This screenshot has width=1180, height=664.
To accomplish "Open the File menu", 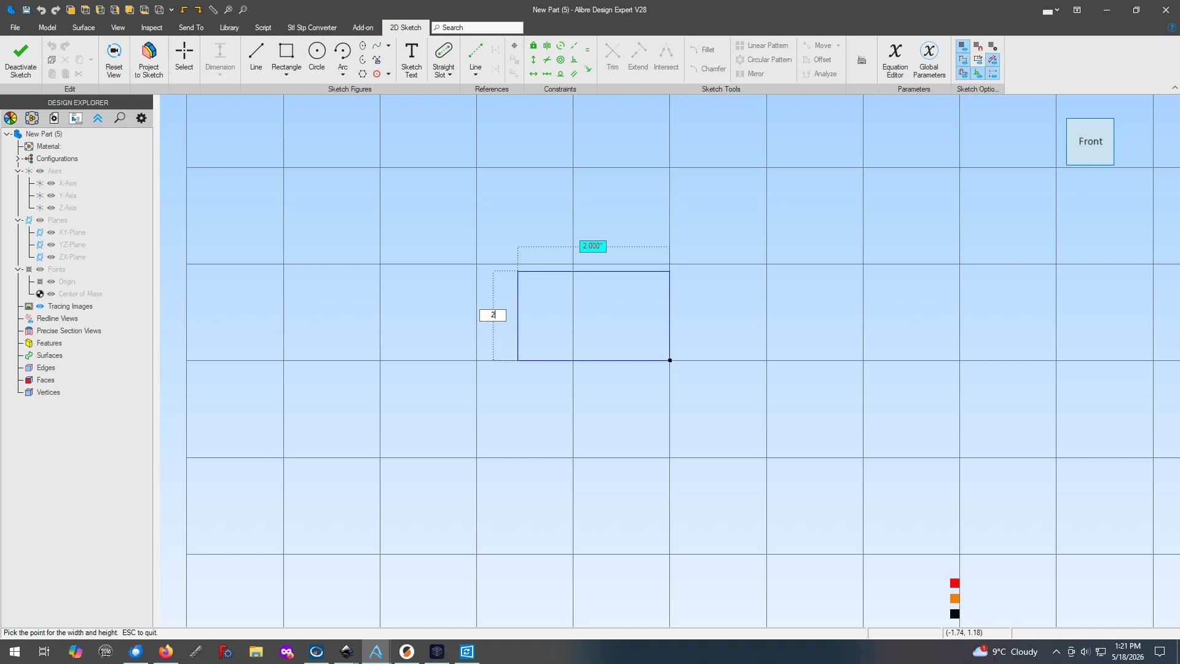I will 15,28.
